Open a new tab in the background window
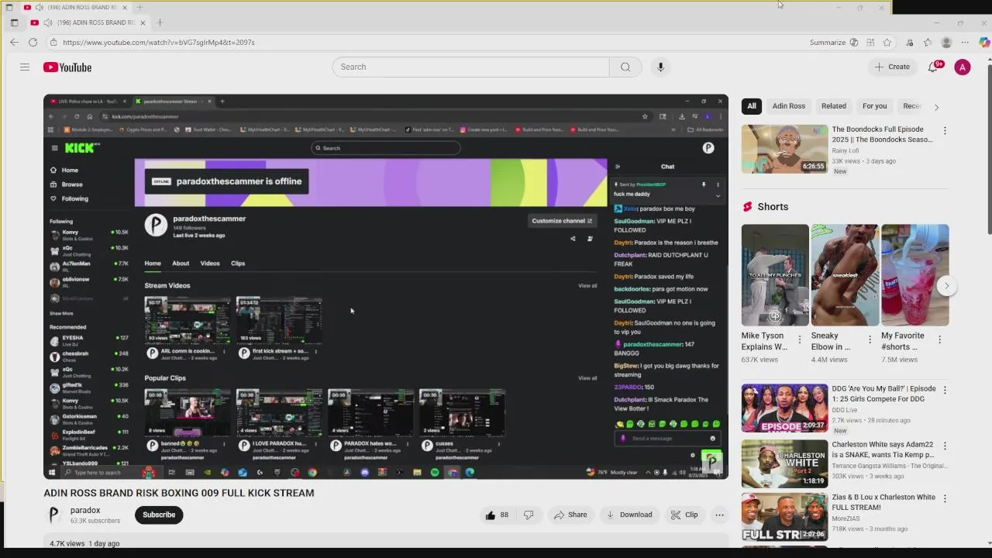Screen dimensions: 992x558 (x=139, y=7)
